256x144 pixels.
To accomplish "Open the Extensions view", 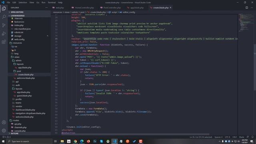I will click(4, 42).
